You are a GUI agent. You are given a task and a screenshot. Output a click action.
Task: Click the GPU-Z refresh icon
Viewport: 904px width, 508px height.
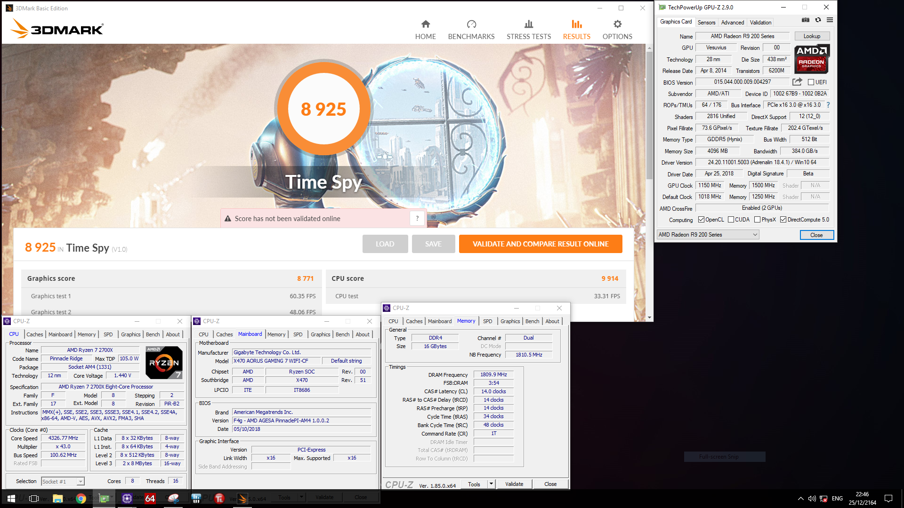click(x=818, y=20)
